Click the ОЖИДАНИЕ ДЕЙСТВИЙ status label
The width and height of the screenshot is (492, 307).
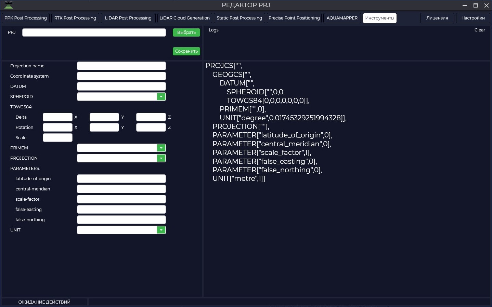point(44,302)
